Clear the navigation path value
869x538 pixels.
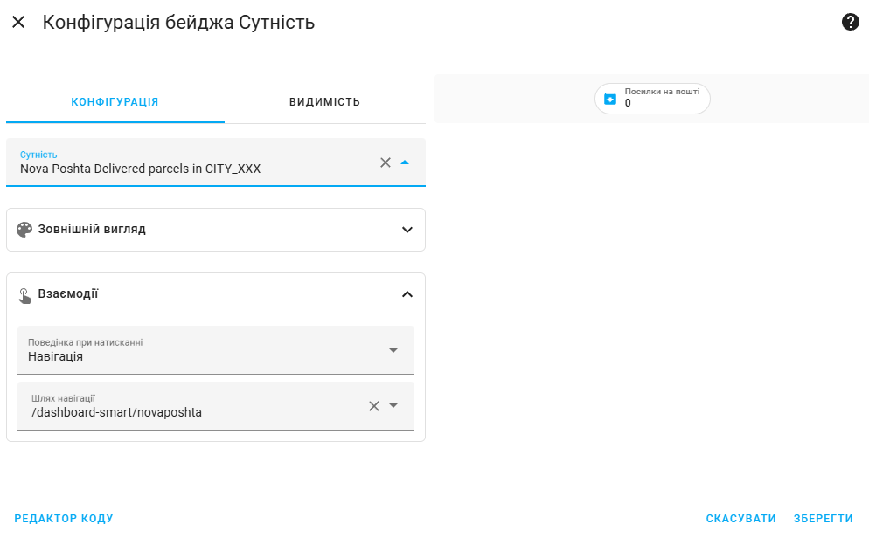point(374,406)
